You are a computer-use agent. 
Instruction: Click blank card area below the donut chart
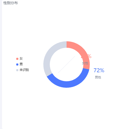pos(67,108)
